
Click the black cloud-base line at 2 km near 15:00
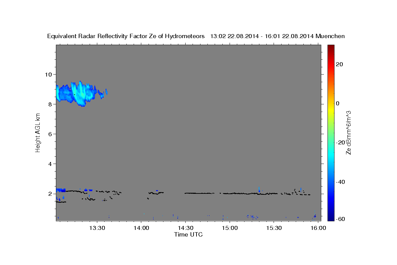(x=250, y=193)
